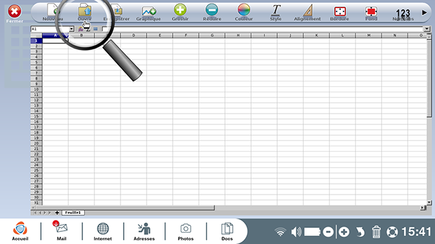Click the speaker volume icon
The height and width of the screenshot is (244, 435).
(x=296, y=232)
